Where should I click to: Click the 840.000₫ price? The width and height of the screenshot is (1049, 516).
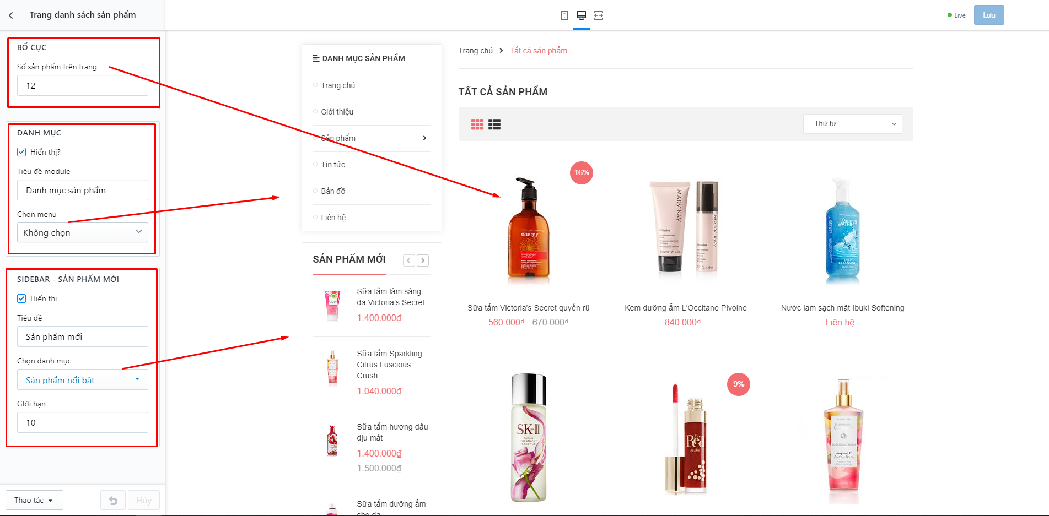pos(683,322)
